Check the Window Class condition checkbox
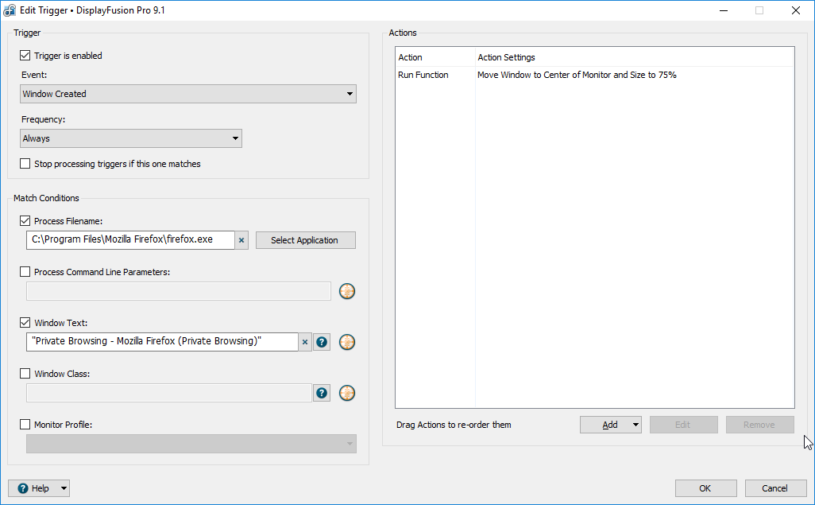The image size is (815, 505). (25, 374)
